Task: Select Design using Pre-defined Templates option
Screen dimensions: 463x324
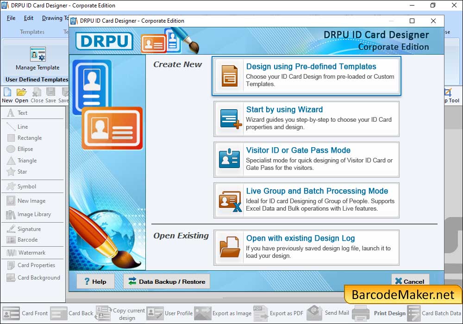Action: [x=306, y=76]
